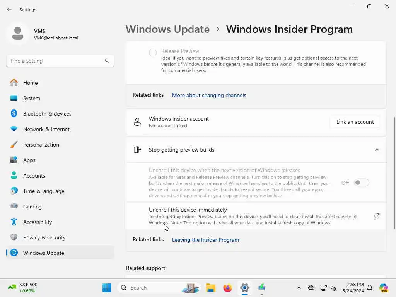Show hidden icons with the tray chevron
This screenshot has height=297, width=396.
pyautogui.click(x=299, y=288)
